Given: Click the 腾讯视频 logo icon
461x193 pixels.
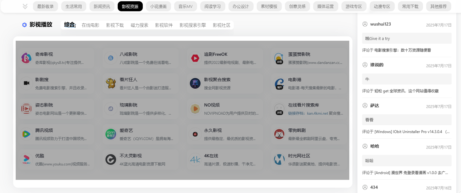Looking at the screenshot, I should (26, 134).
